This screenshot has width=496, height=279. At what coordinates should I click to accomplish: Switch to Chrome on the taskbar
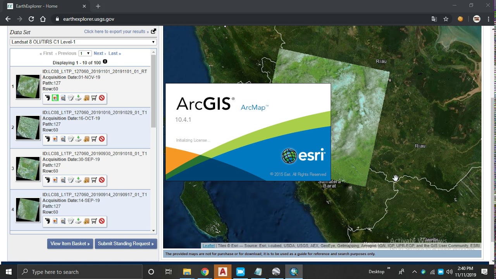pos(205,272)
